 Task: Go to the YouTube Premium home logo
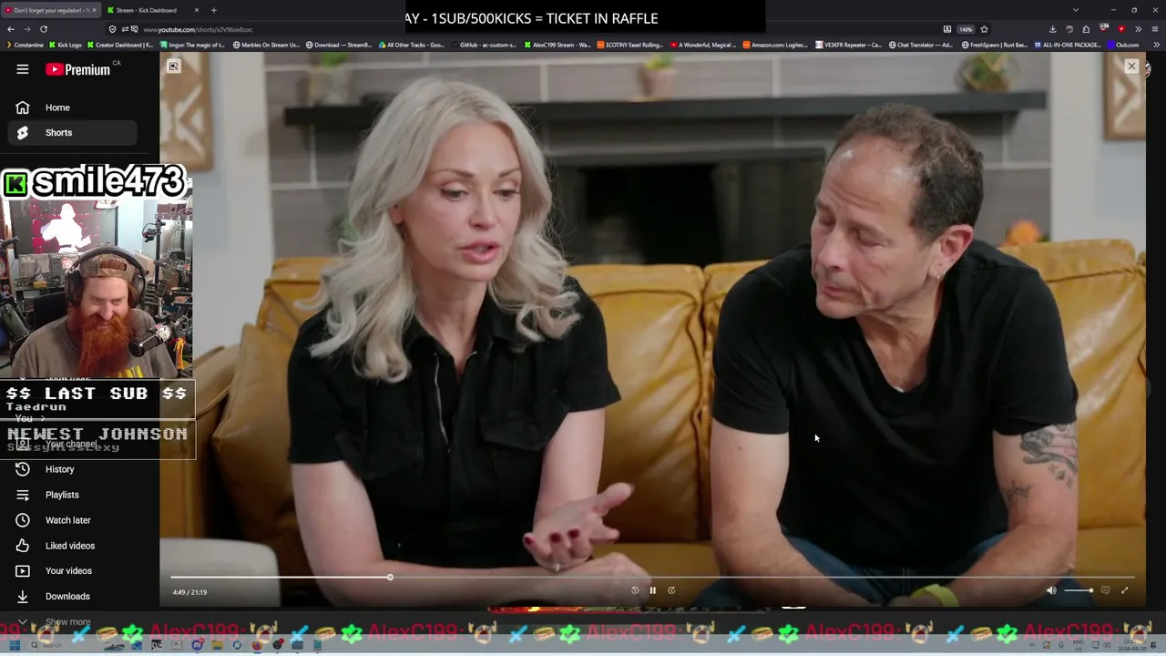click(x=77, y=69)
